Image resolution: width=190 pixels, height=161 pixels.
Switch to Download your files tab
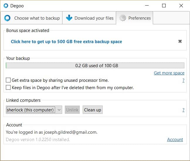pos(89,18)
